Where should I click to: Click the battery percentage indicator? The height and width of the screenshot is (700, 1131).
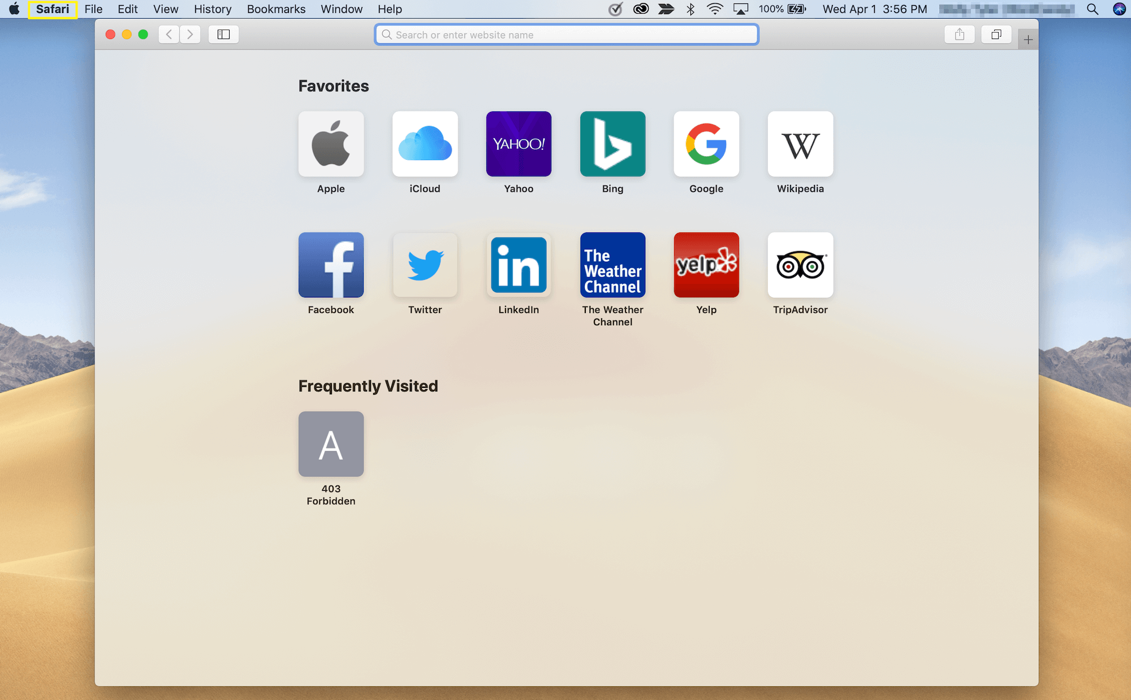(772, 9)
